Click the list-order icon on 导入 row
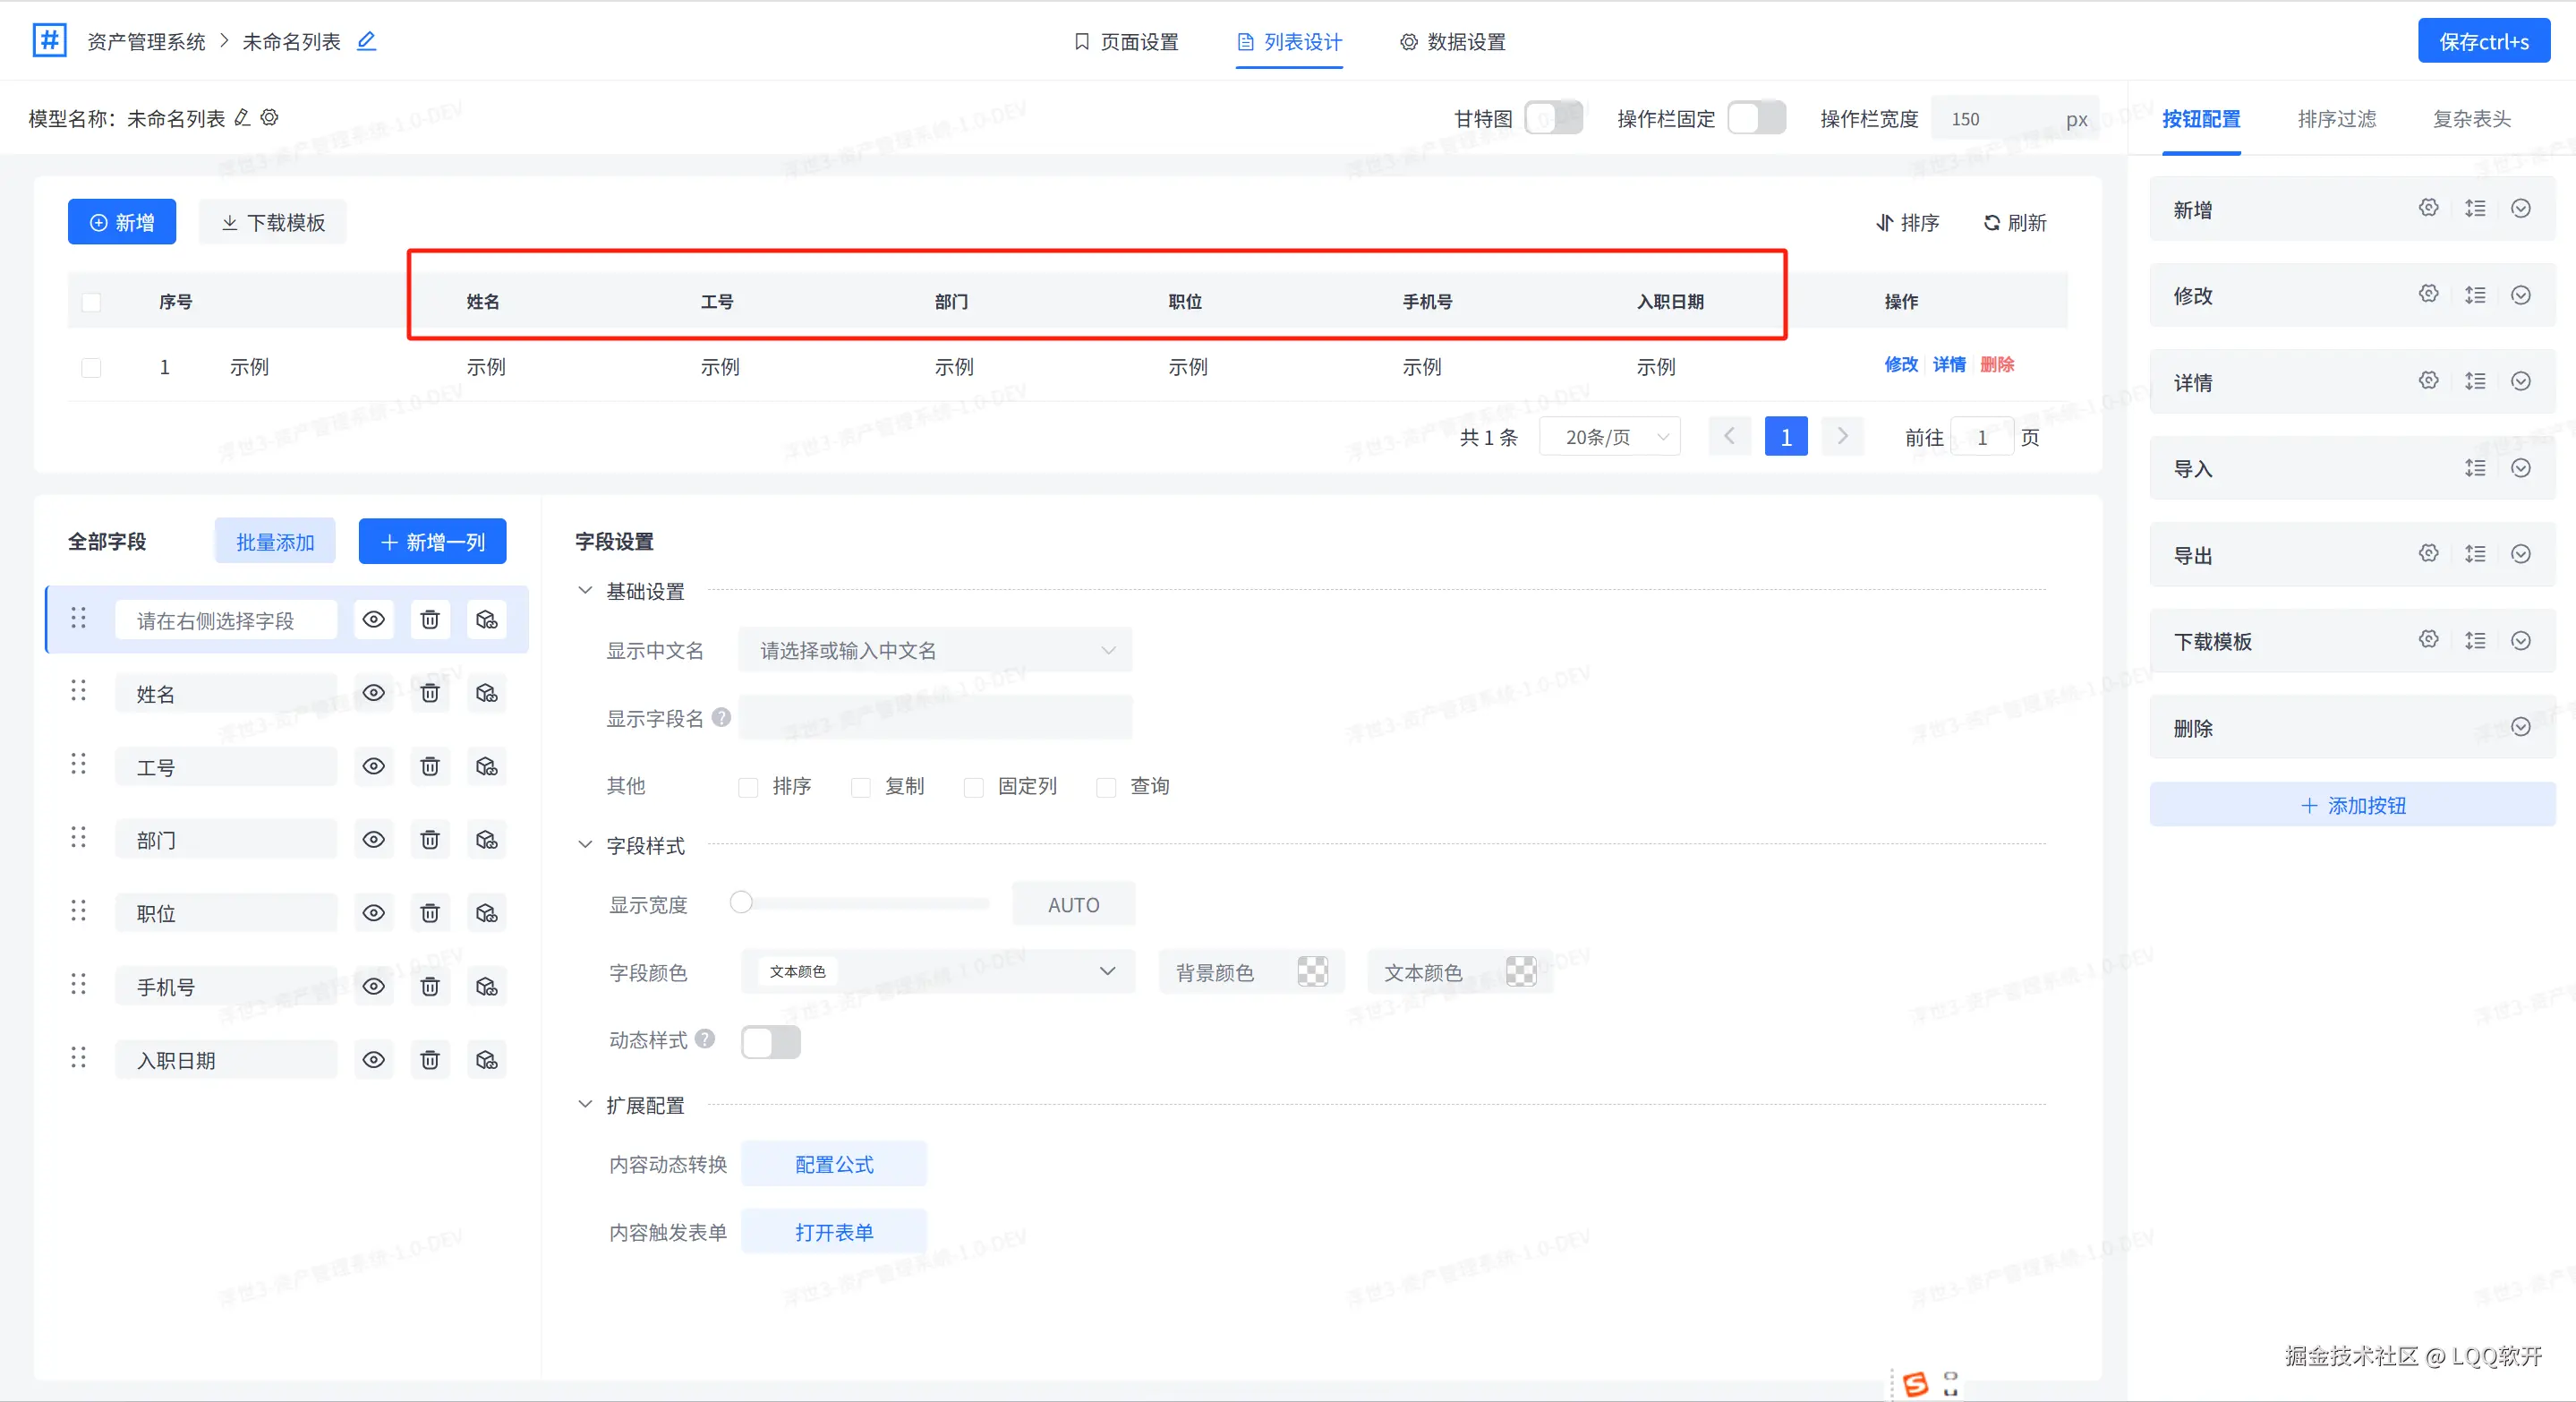Screen dimensions: 2576x1402 (x=2475, y=468)
